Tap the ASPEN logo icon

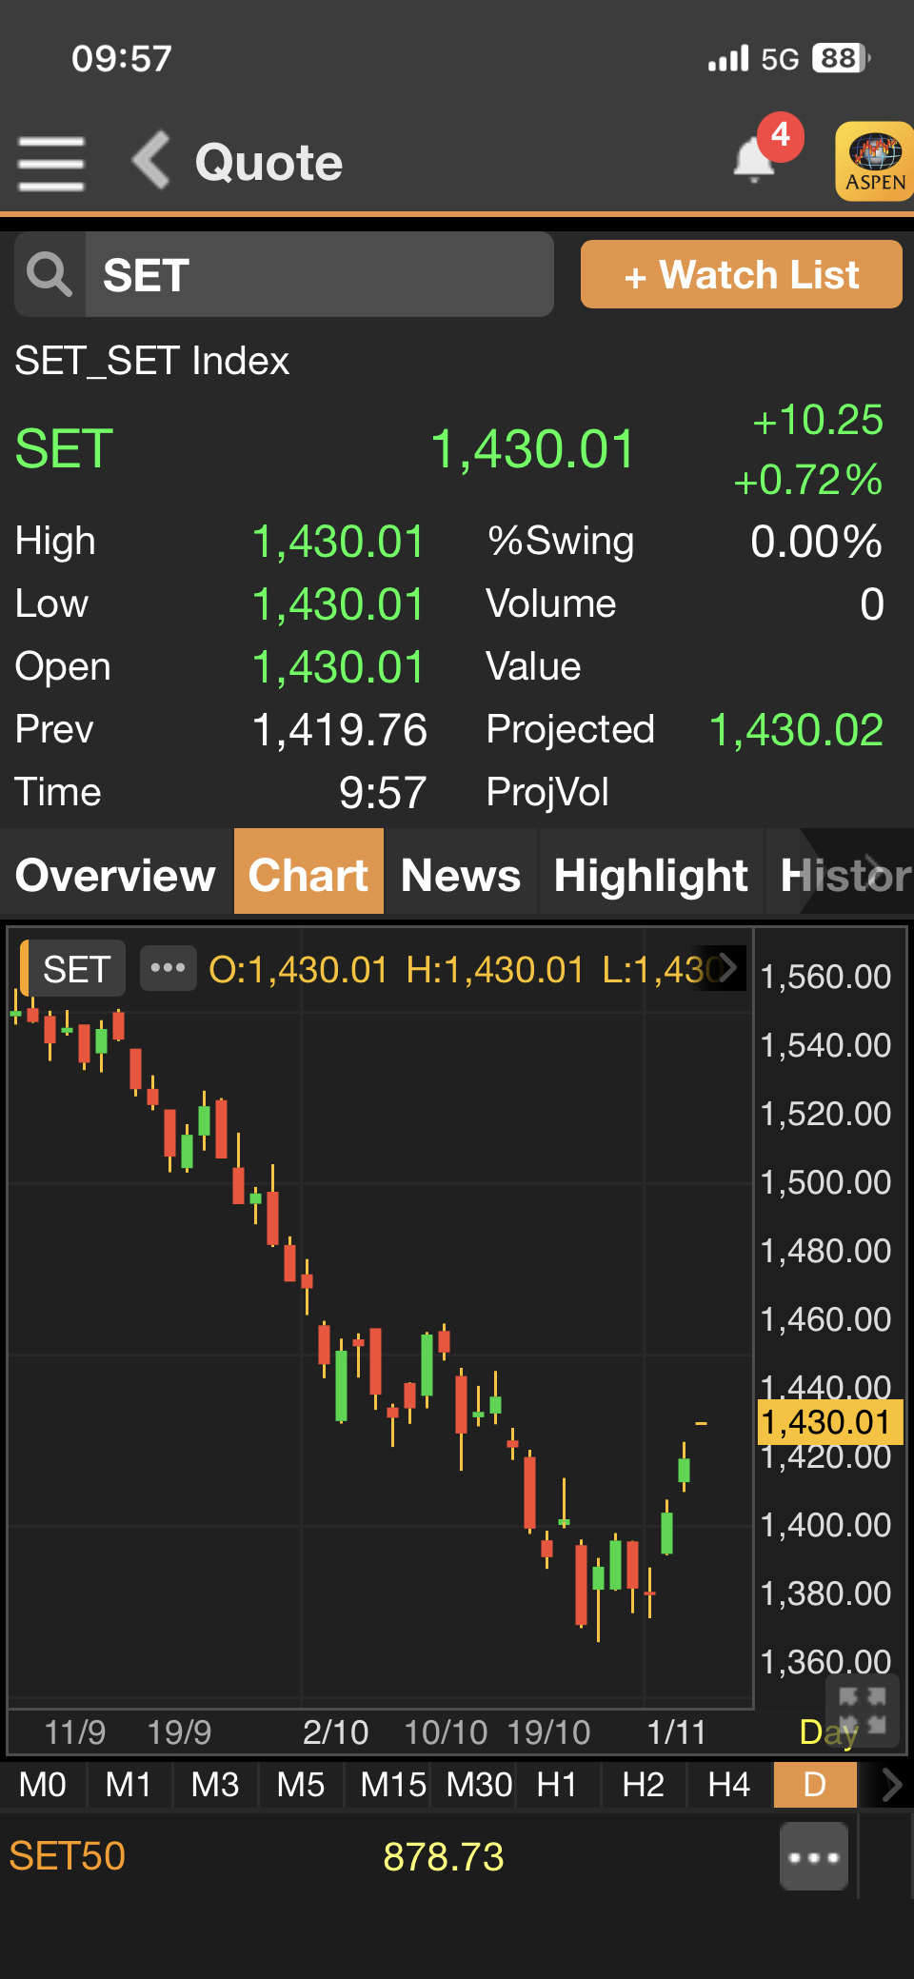(875, 161)
